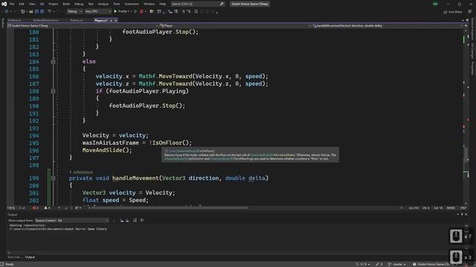Open the Tools menu

(x=117, y=4)
